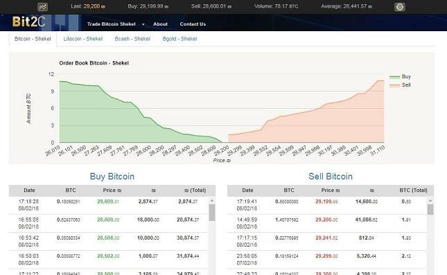Expand Trade Bitcoin Shekel dropdown arrow

click(143, 24)
